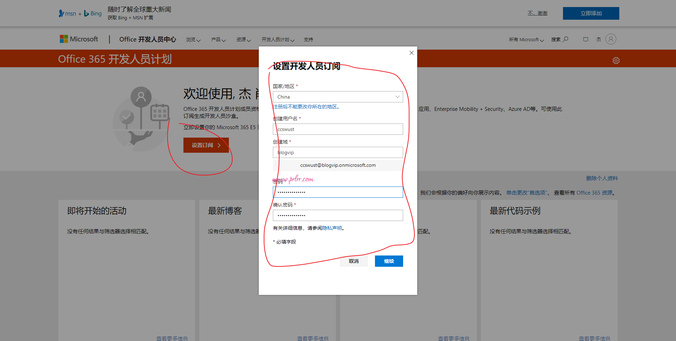Screen dimensions: 676x341
Task: Open settings via the gear on orange banner
Action: (616, 60)
